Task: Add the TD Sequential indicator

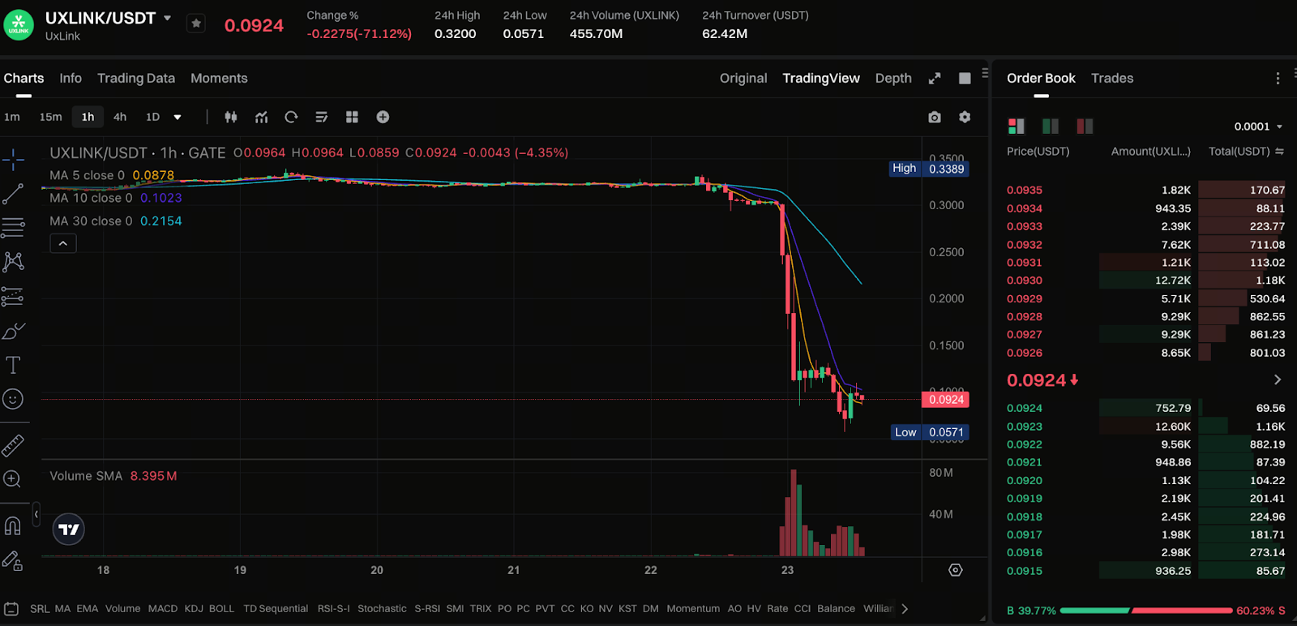Action: (x=276, y=608)
